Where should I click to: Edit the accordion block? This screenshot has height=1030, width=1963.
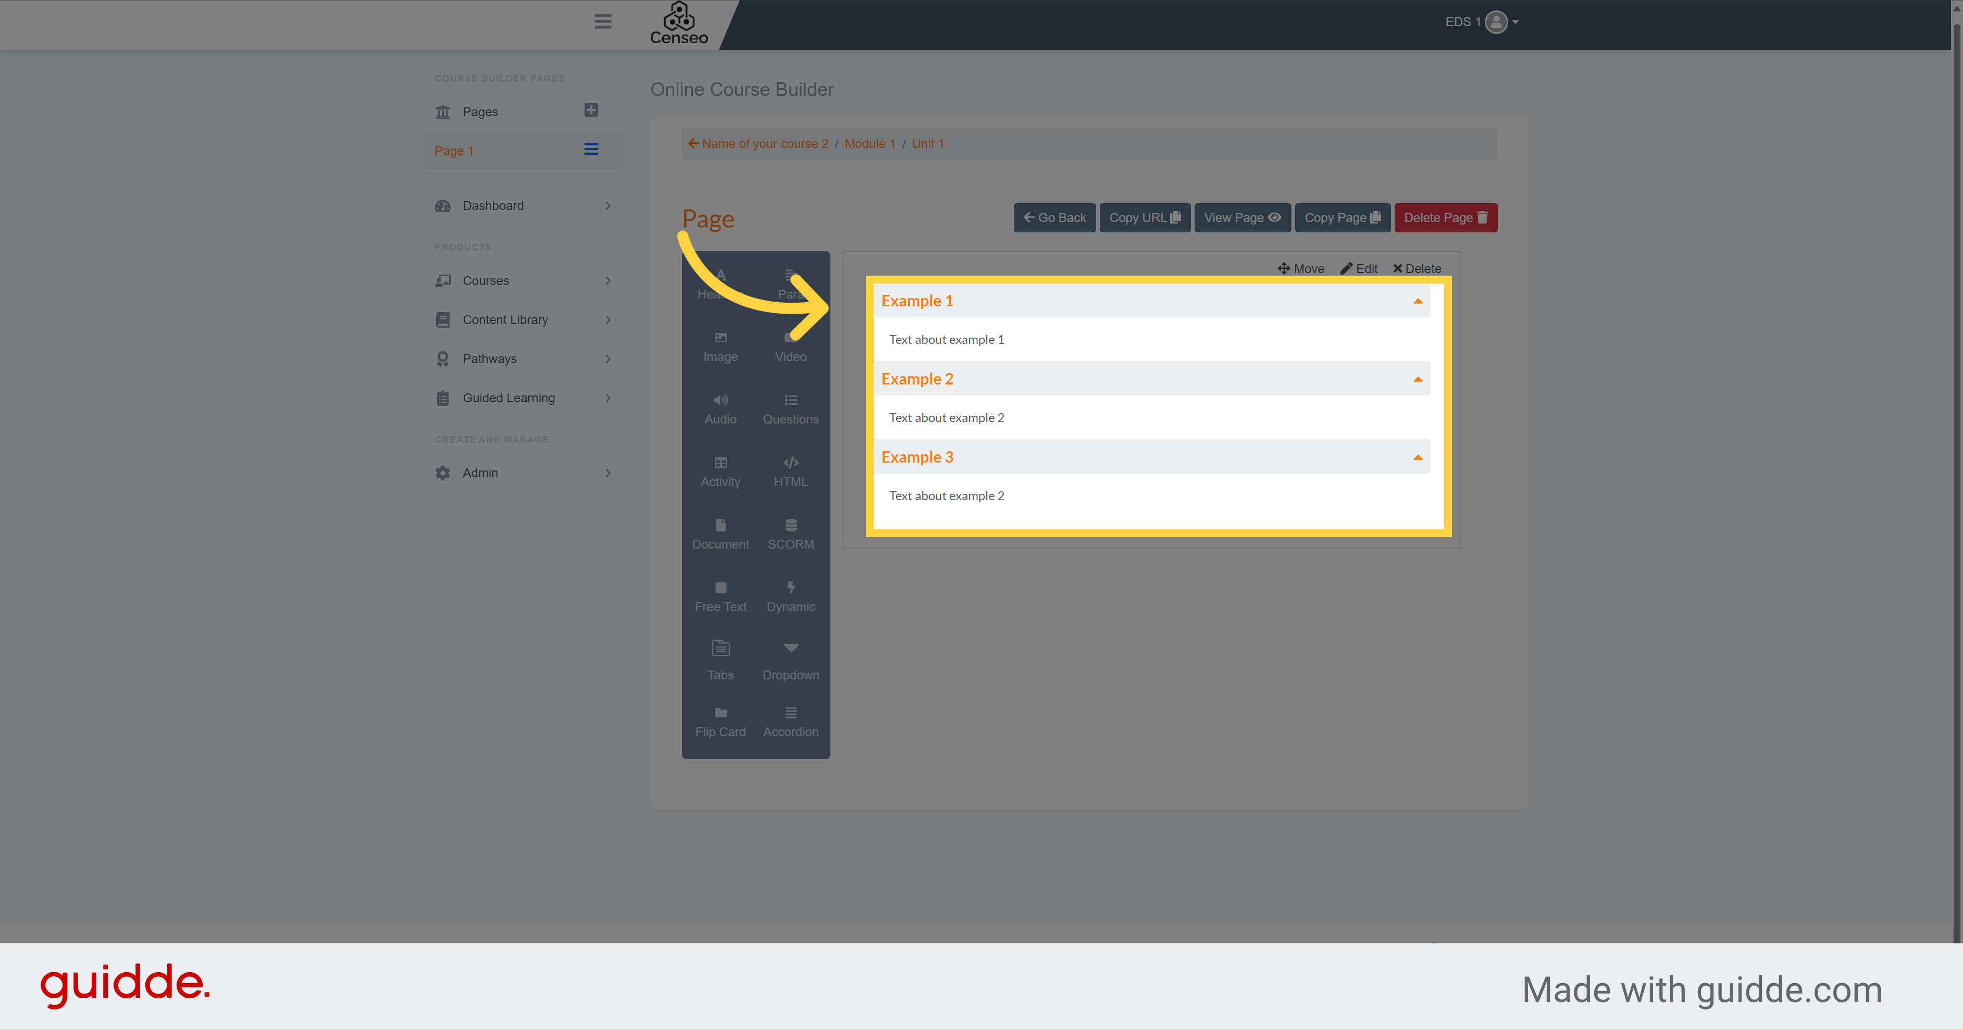1359,268
